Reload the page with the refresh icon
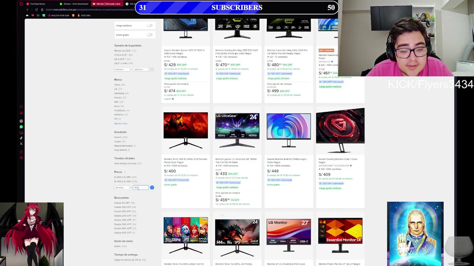 [36, 9]
